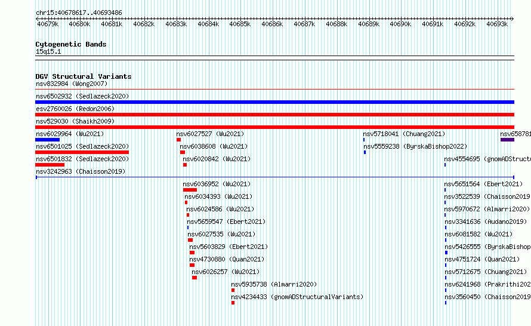
Task: Click the 40691k ruler position
Action: tap(433, 24)
